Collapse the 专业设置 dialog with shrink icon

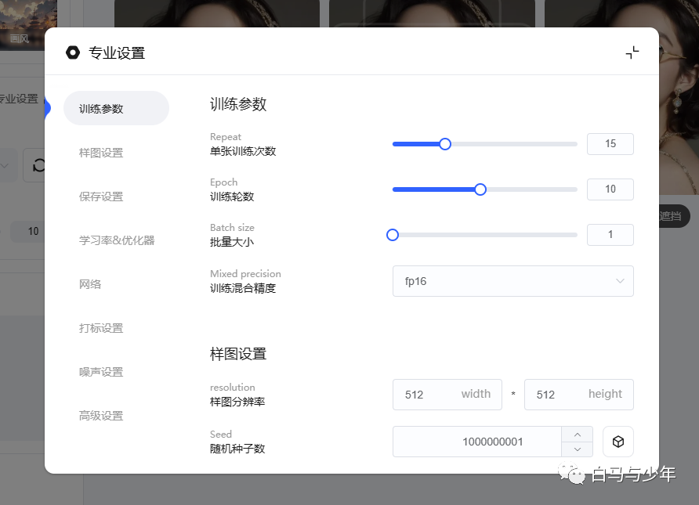[x=632, y=52]
